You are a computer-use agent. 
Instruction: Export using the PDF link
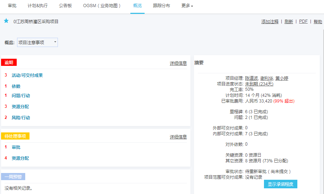[303, 21]
